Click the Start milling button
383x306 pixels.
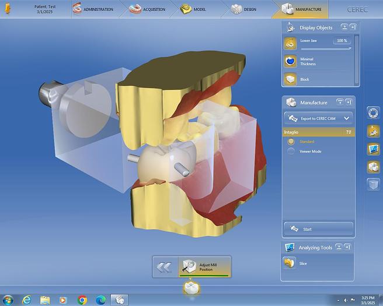coord(319,229)
